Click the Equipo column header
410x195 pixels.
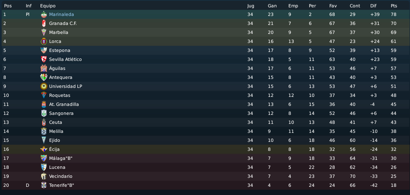click(x=48, y=6)
